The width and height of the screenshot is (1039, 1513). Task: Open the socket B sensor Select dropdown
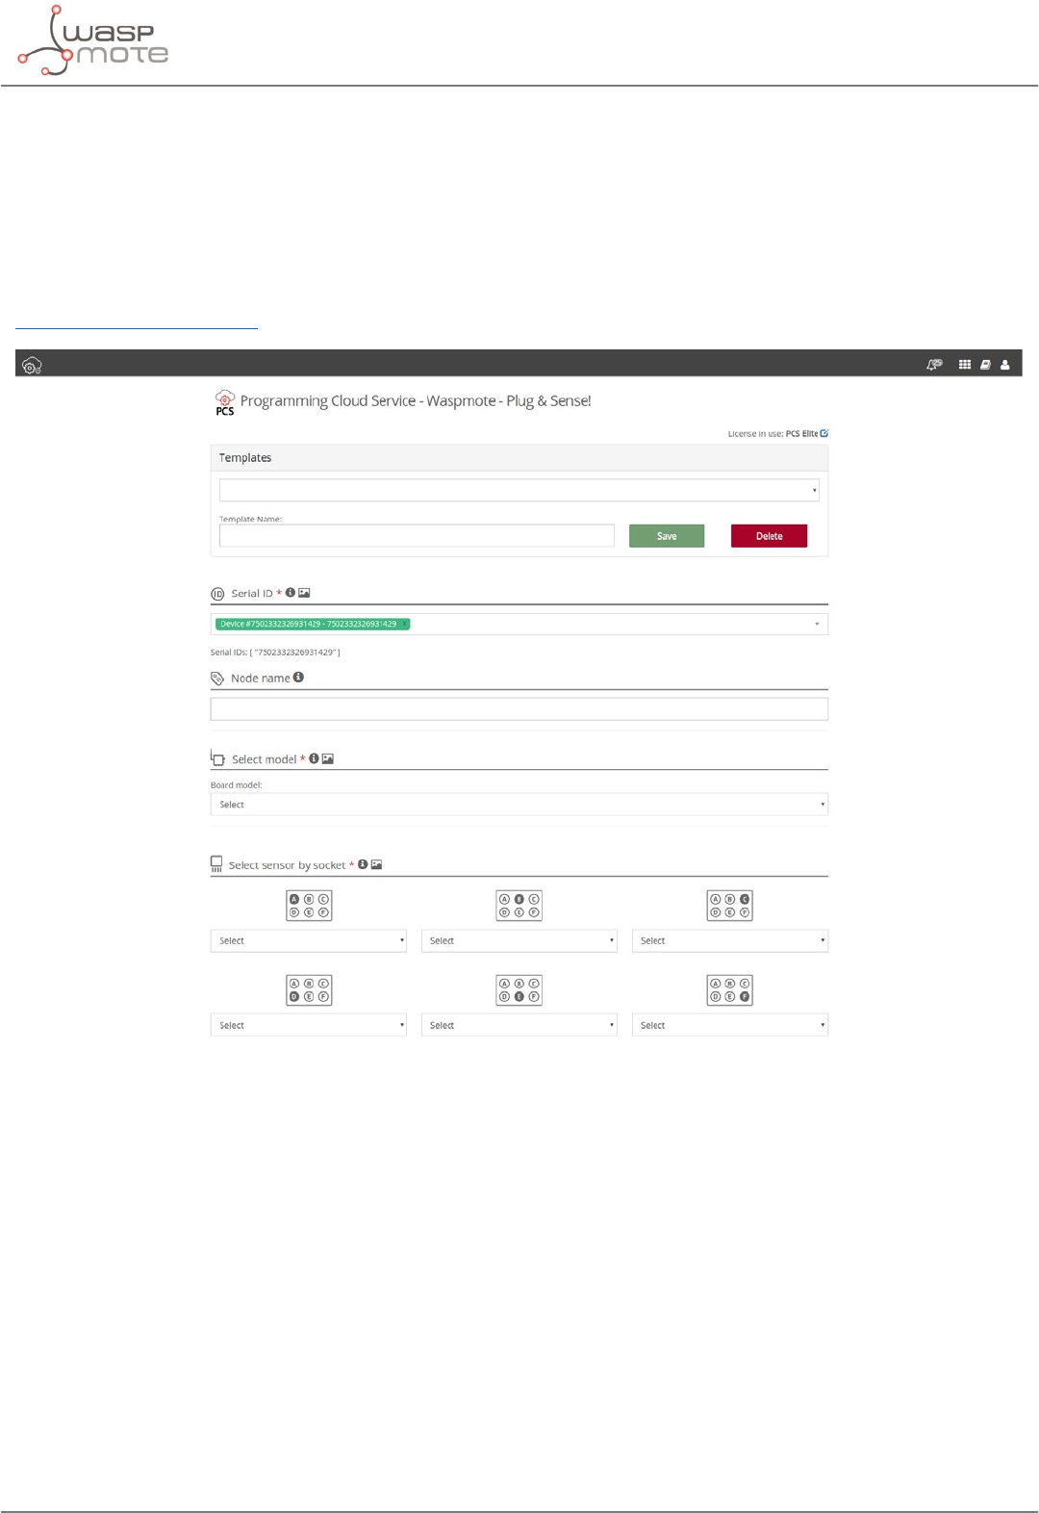point(519,940)
